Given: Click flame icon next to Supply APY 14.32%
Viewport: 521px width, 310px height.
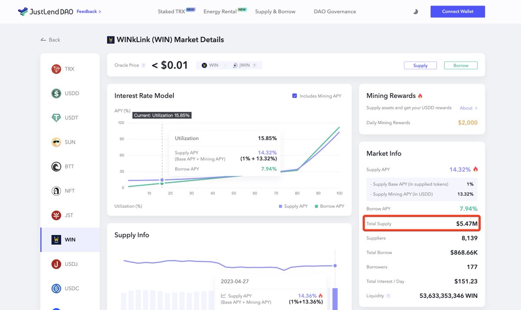Looking at the screenshot, I should point(475,169).
